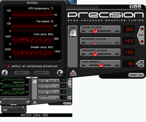Adjust Core Clock slider knob, red window
146x122 pixels.
tap(95, 31)
